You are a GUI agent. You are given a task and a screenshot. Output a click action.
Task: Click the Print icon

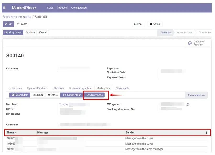pos(135,24)
